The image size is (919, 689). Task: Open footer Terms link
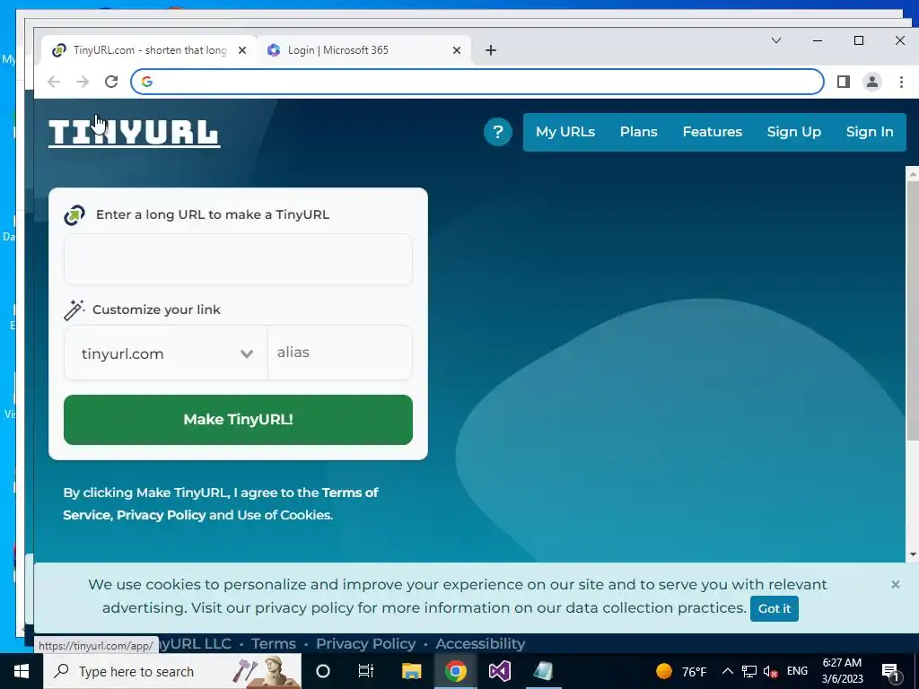coord(274,643)
